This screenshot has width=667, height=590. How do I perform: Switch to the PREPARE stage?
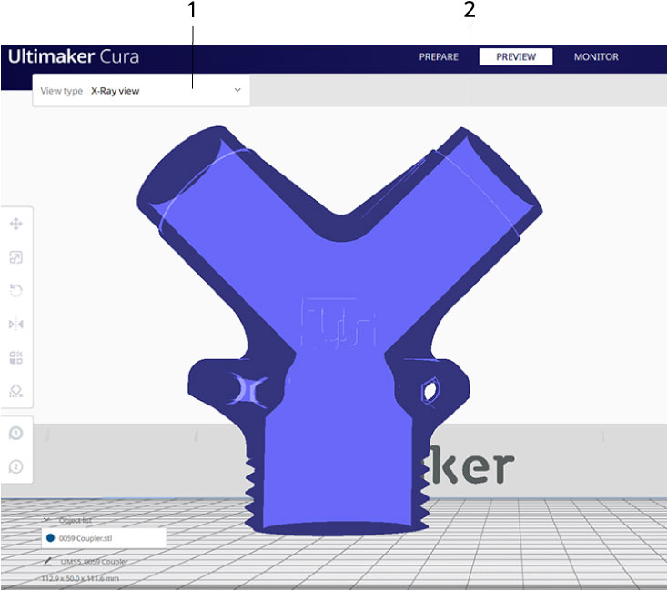click(x=438, y=57)
